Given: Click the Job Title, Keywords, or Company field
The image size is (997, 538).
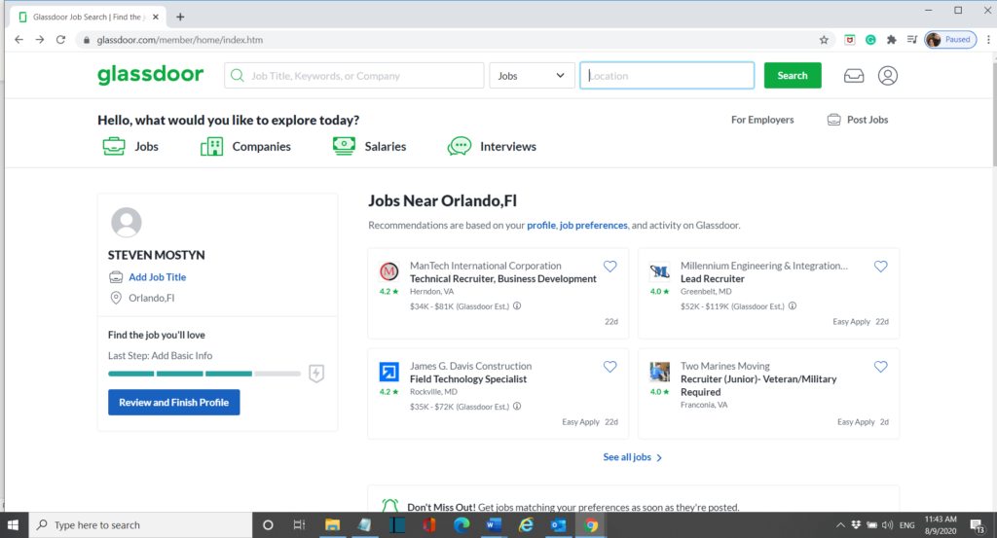Looking at the screenshot, I should 354,76.
